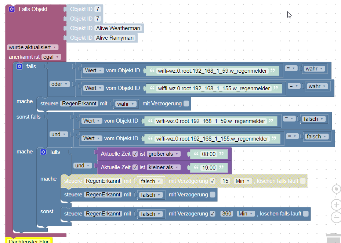Screen dimensions: 341x243
Task: Open the größer als comparison dropdown
Action: click(x=164, y=154)
